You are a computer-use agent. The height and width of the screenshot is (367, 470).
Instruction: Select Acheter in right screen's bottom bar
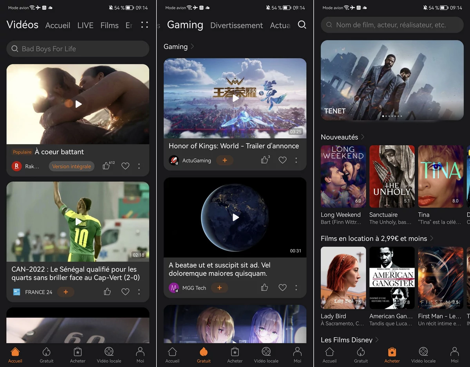pyautogui.click(x=392, y=355)
